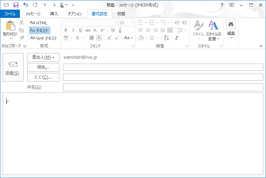This screenshot has width=266, height=178.
Task: Click Decrease Indent icon
Action: 177,22
